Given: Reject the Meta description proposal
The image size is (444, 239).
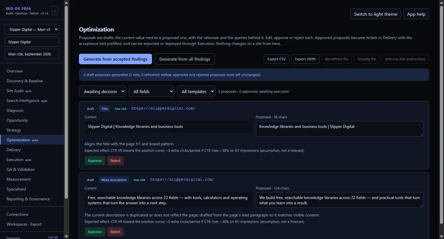Looking at the screenshot, I should coord(115,232).
